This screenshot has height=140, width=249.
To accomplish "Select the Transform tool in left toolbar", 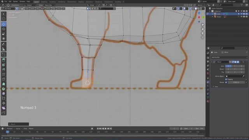I will tap(4, 38).
